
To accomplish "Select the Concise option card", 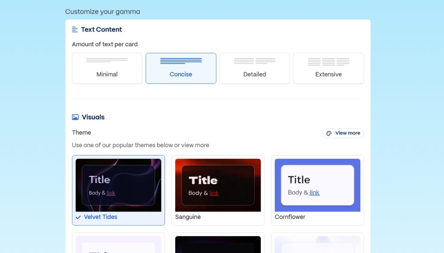I will (x=181, y=68).
